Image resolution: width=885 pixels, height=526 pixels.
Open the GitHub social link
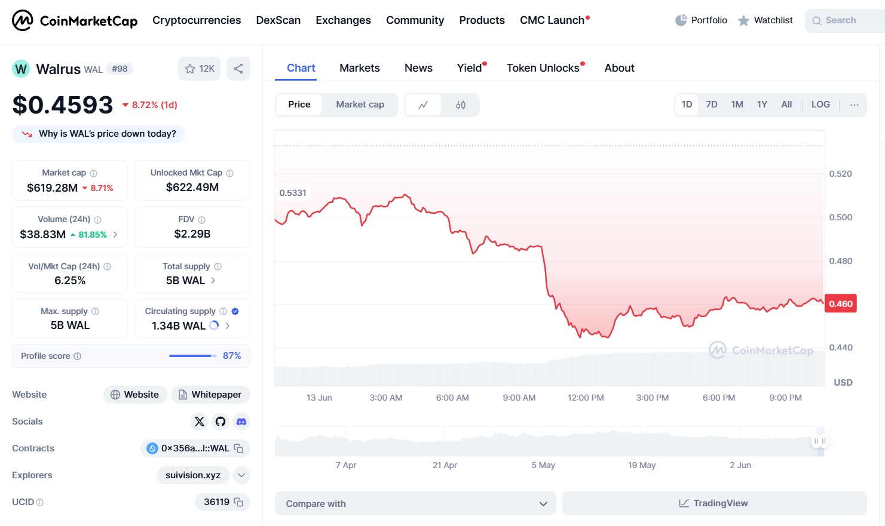pyautogui.click(x=221, y=422)
